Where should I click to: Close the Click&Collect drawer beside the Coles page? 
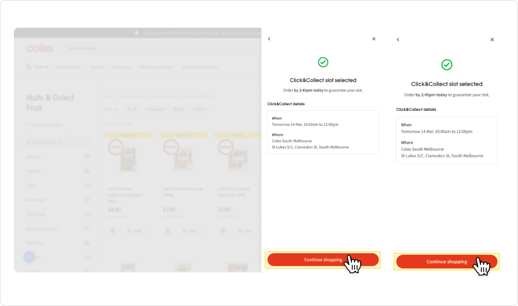click(x=374, y=39)
